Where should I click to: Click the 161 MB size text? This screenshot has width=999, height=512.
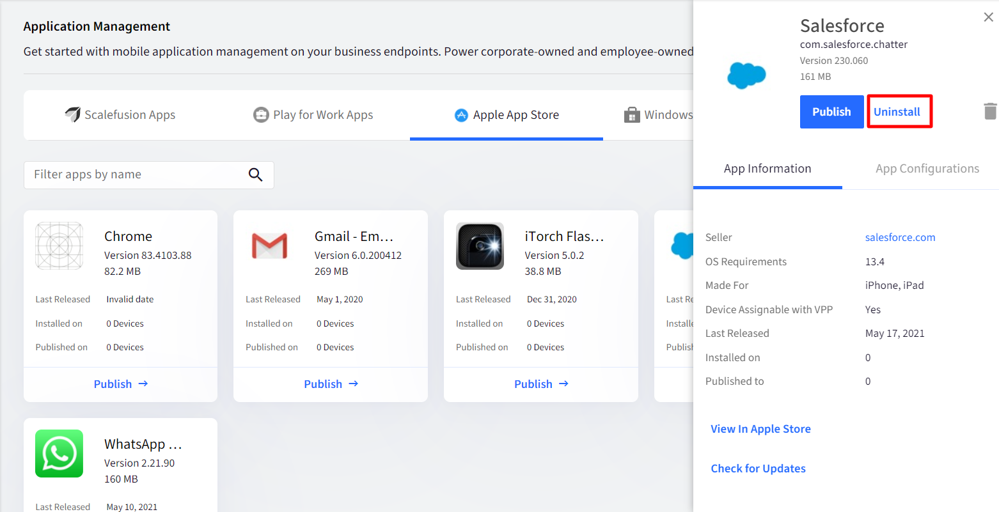(x=815, y=77)
